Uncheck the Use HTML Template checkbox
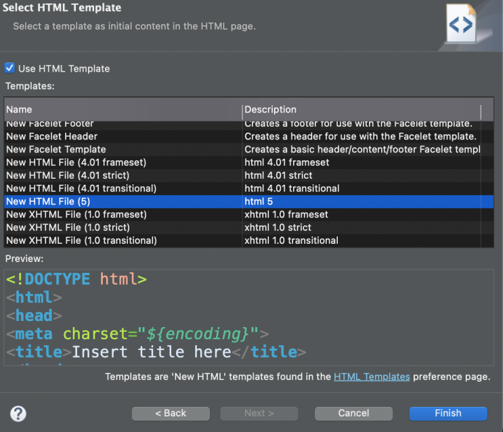Screen dimensions: 503x432 pos(9,68)
